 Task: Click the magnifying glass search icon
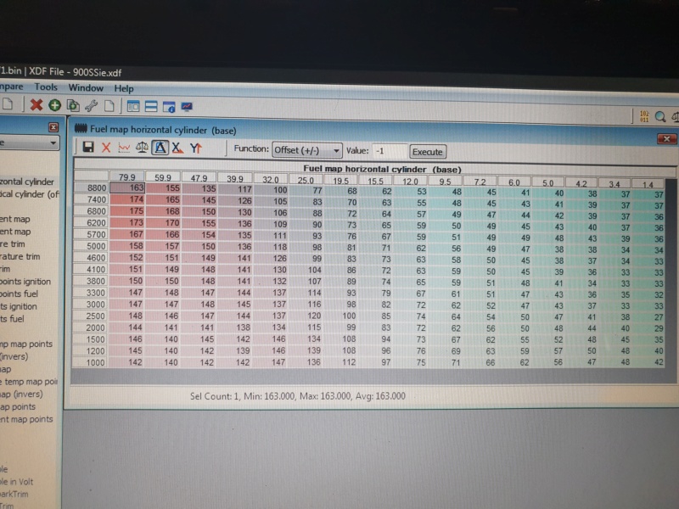tap(660, 116)
